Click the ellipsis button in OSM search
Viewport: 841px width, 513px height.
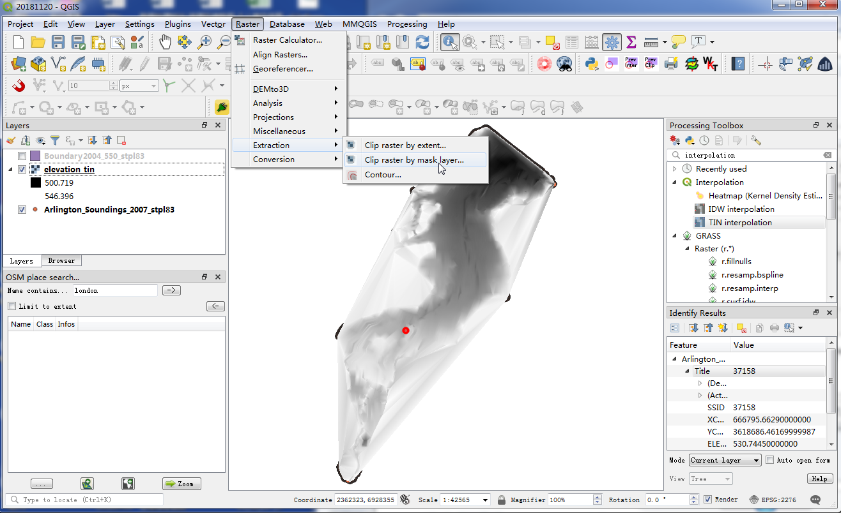point(42,484)
